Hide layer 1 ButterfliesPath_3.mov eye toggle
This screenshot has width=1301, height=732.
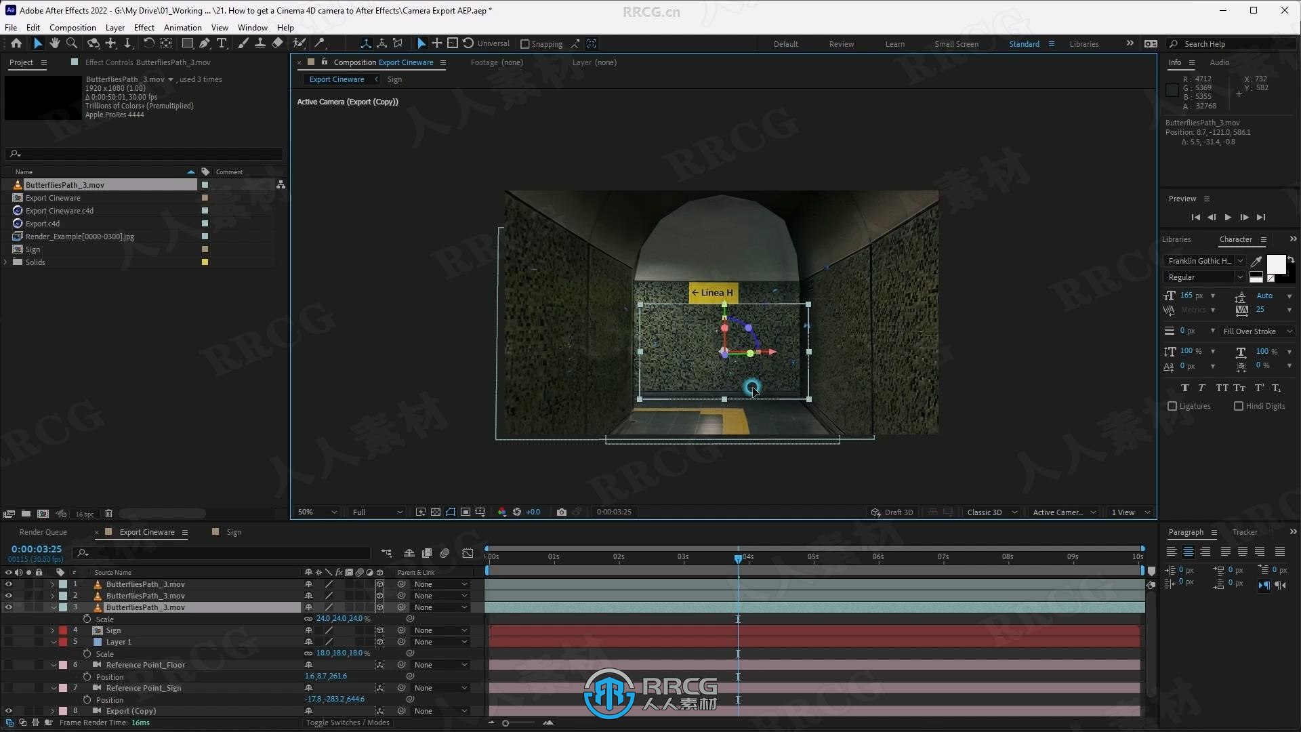pos(9,584)
